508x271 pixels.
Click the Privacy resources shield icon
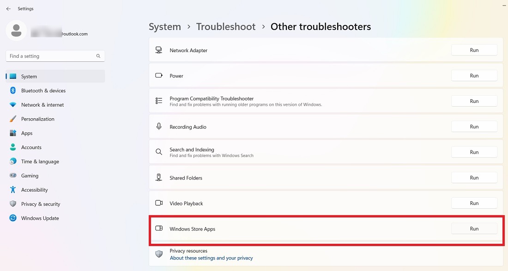pyautogui.click(x=159, y=254)
